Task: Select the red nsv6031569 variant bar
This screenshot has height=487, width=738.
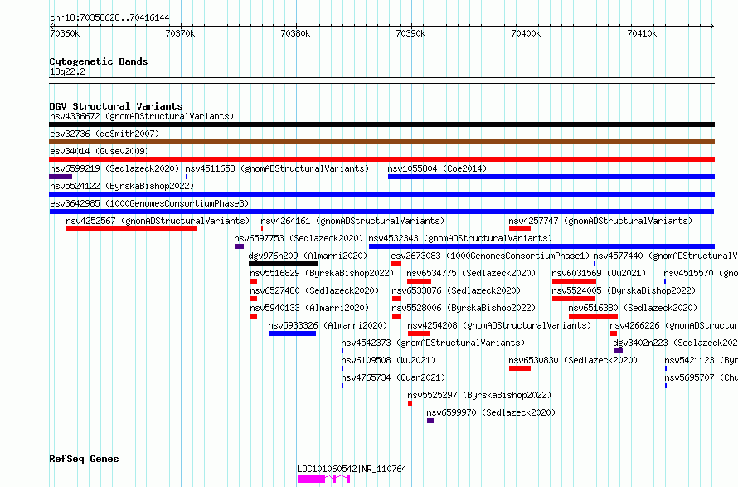Action: tap(574, 281)
